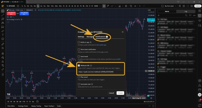Enable the Play sound checkbox
Screen dimensions: 202x108
(79, 77)
